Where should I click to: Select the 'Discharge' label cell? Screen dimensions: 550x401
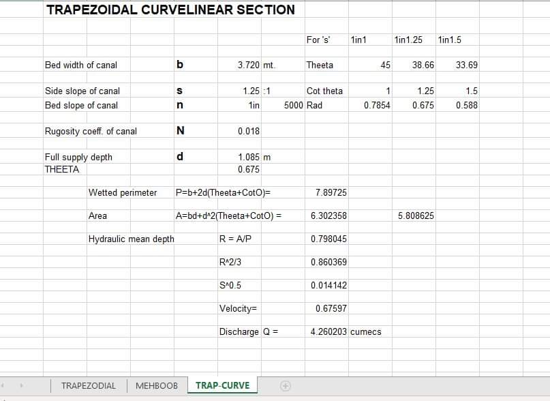pyautogui.click(x=239, y=331)
